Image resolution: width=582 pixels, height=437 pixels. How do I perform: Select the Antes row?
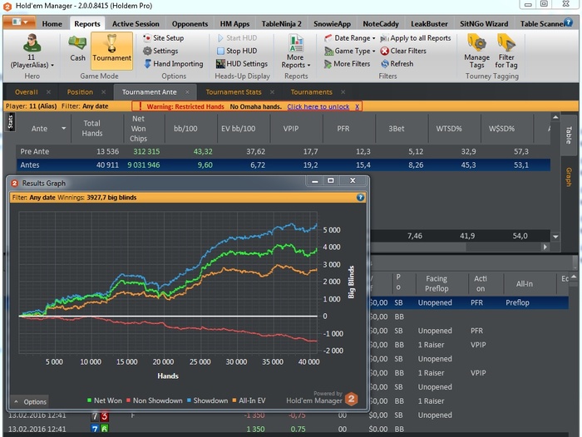pyautogui.click(x=284, y=165)
